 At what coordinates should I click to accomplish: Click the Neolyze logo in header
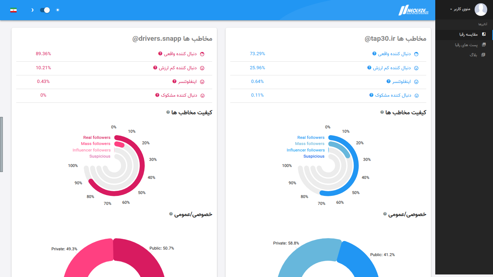pos(414,10)
